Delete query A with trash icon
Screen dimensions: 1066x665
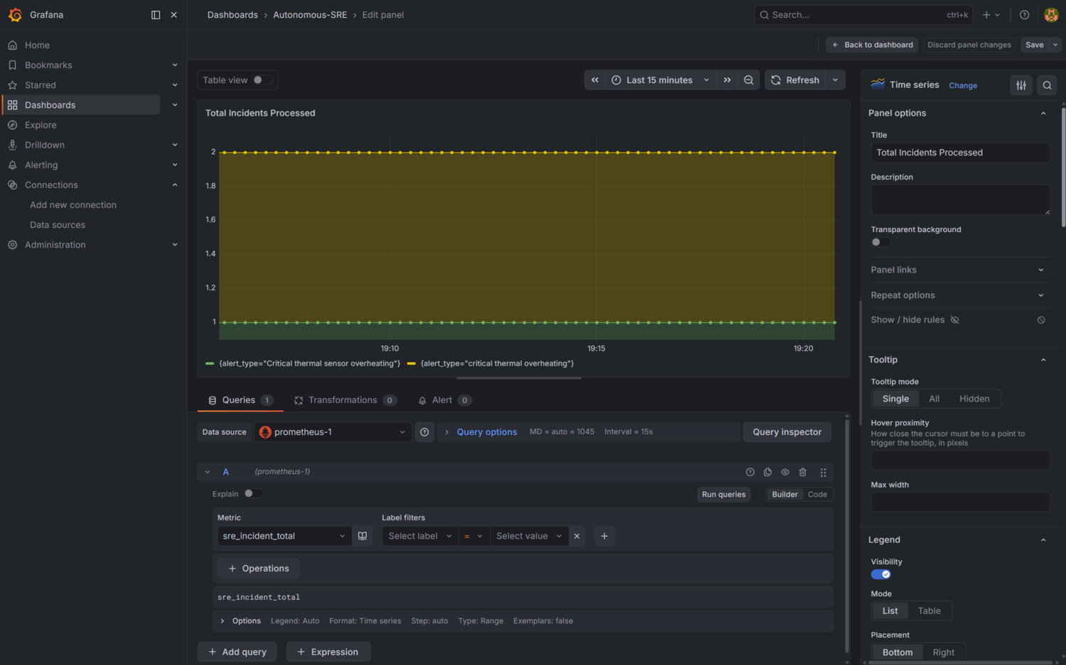803,472
